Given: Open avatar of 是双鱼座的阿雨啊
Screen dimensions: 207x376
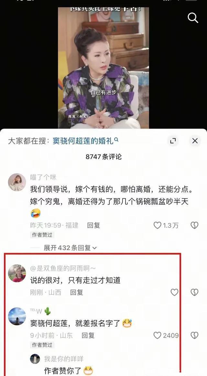Looking at the screenshot, I should point(17,273).
